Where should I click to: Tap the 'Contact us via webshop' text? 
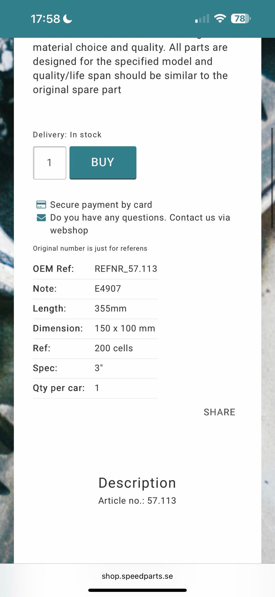[140, 224]
